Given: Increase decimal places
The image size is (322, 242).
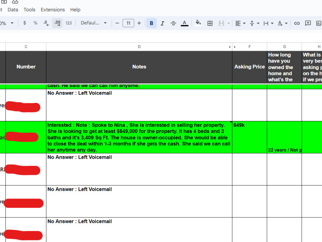Looking at the screenshot, I should 57,23.
